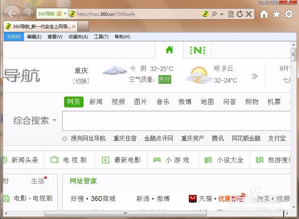This screenshot has height=219, width=299.
Task: Close the 360导航 browser tab
Action: (74, 26)
